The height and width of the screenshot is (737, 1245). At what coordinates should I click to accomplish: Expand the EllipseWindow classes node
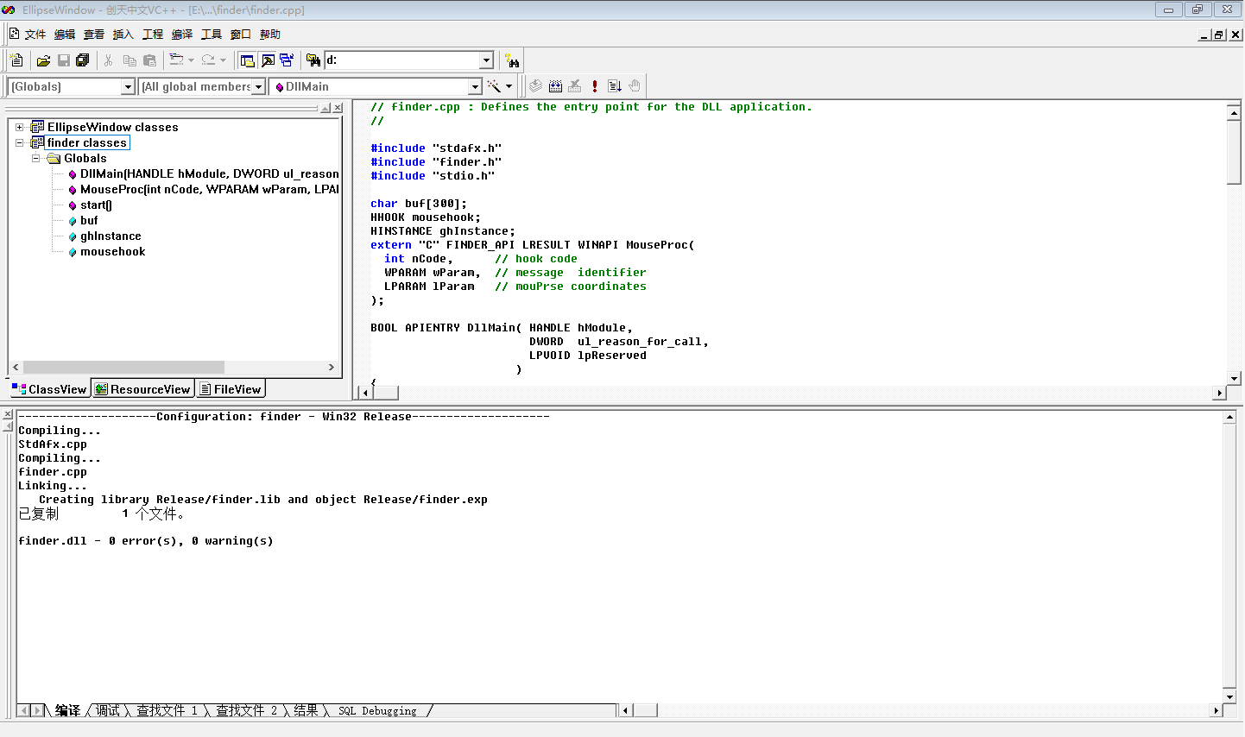[x=19, y=127]
